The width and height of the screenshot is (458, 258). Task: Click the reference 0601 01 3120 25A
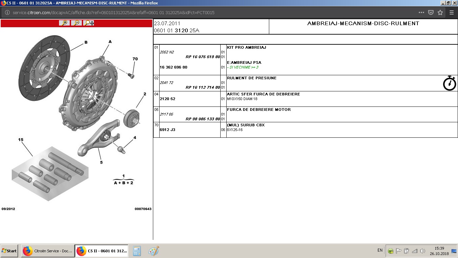point(177,31)
